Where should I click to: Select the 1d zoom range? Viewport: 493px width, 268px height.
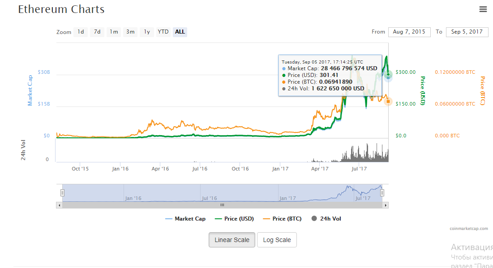pyautogui.click(x=81, y=32)
